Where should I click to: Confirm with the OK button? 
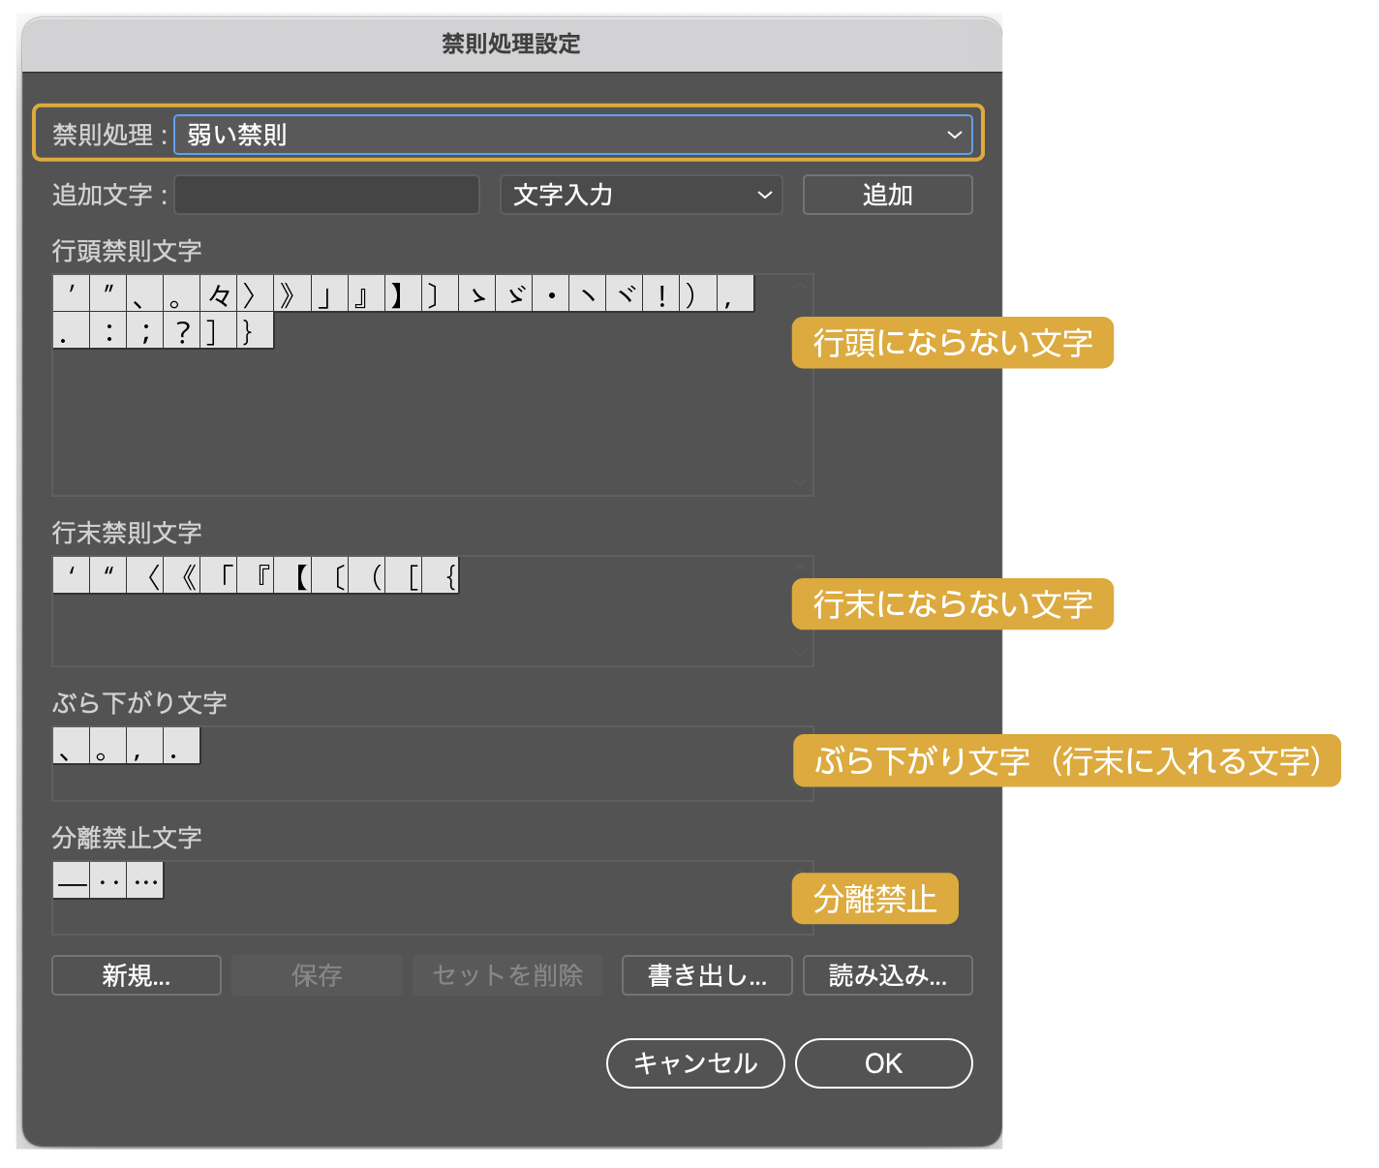[x=883, y=1063]
